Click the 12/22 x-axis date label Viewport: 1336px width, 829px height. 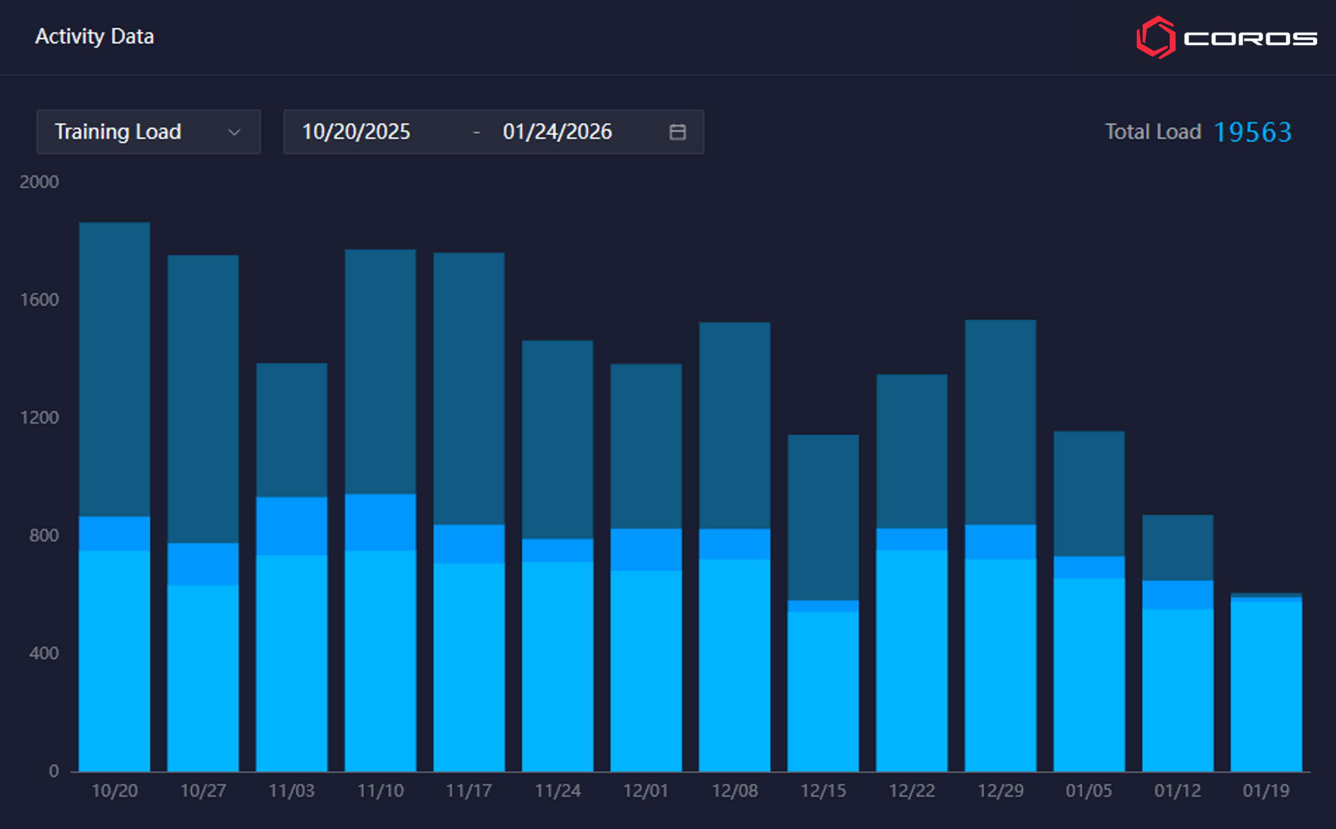[x=911, y=791]
